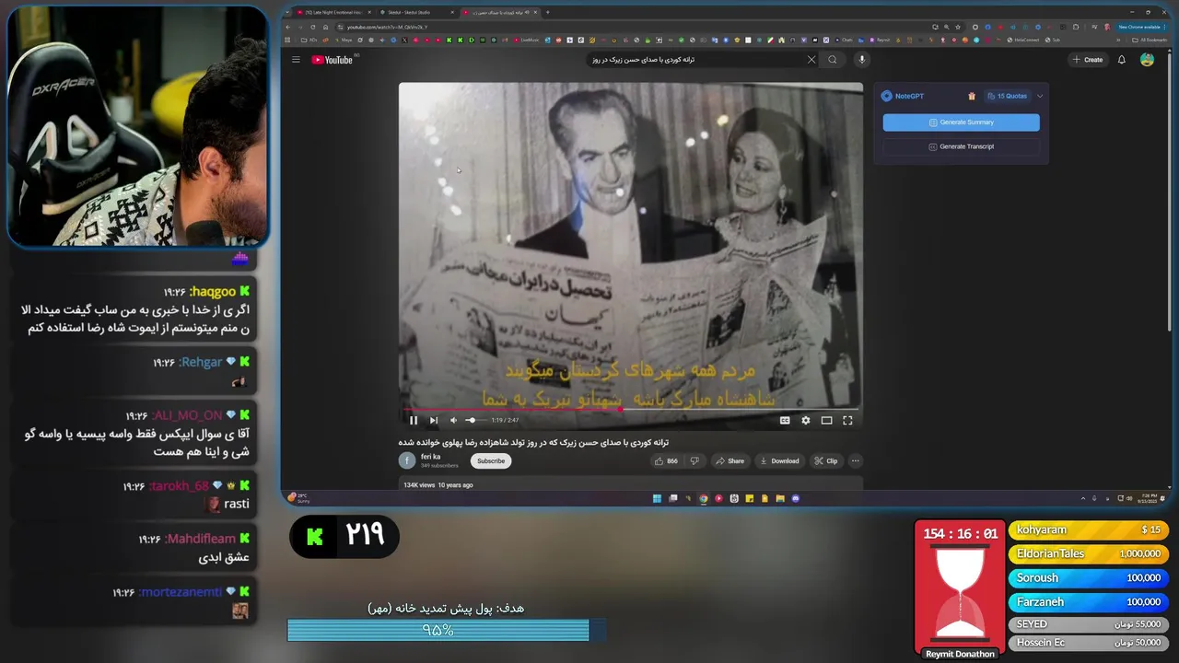Click the video description views box
The image size is (1179, 663).
click(631, 484)
